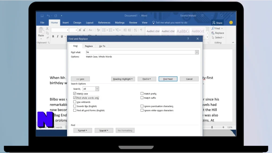Click the Clear Formatting icon

98,30
